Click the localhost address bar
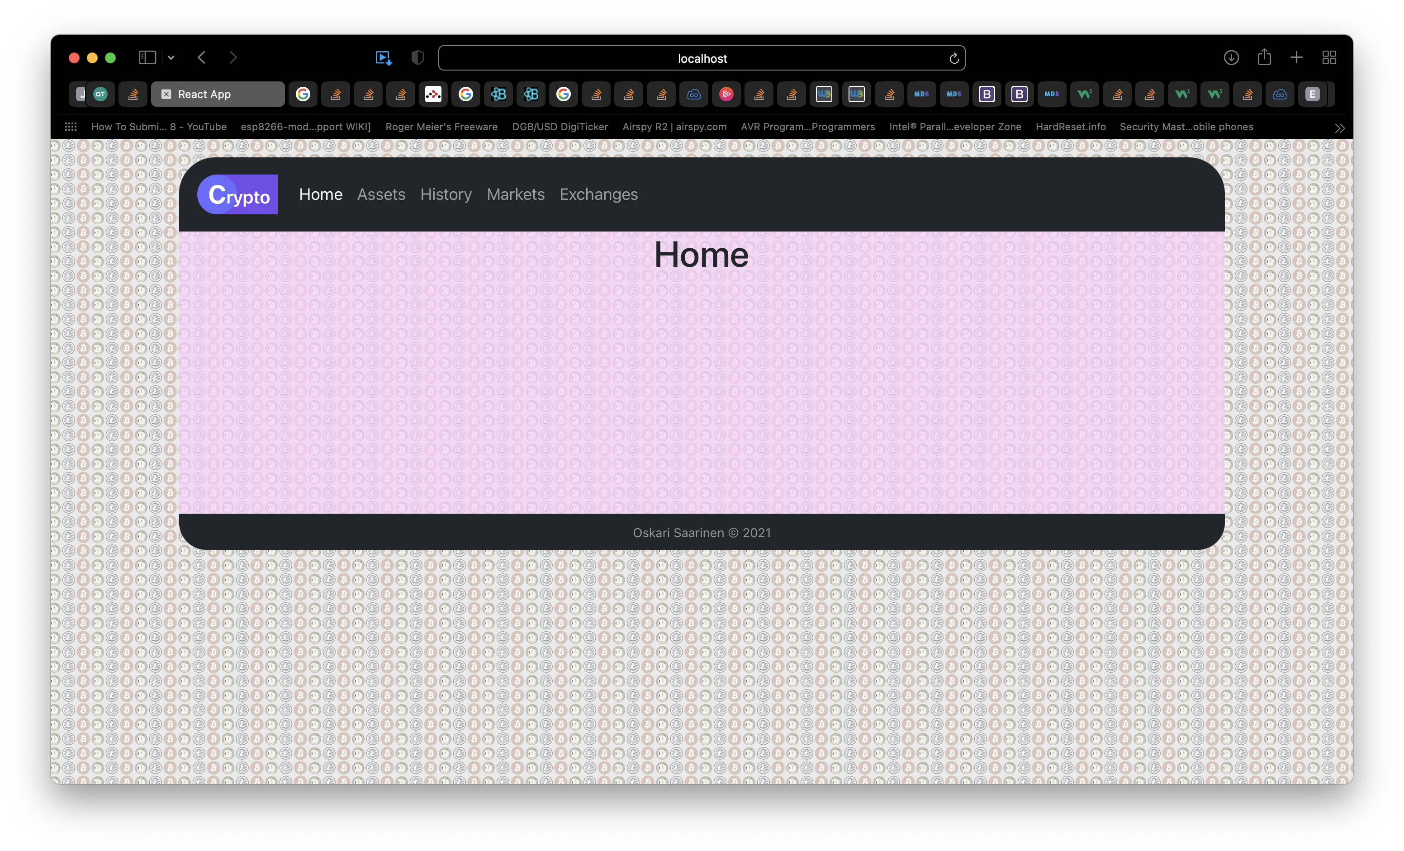The height and width of the screenshot is (851, 1404). click(x=702, y=58)
